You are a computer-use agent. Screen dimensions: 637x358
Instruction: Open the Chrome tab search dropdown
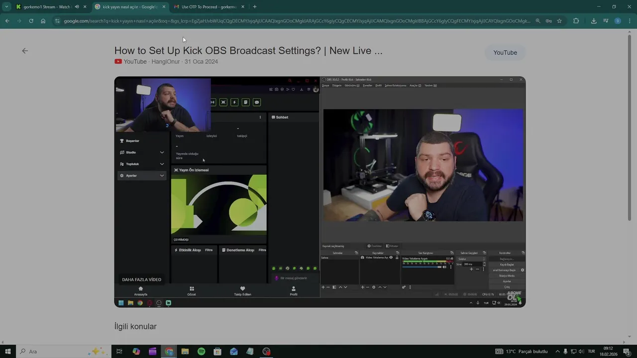click(6, 6)
